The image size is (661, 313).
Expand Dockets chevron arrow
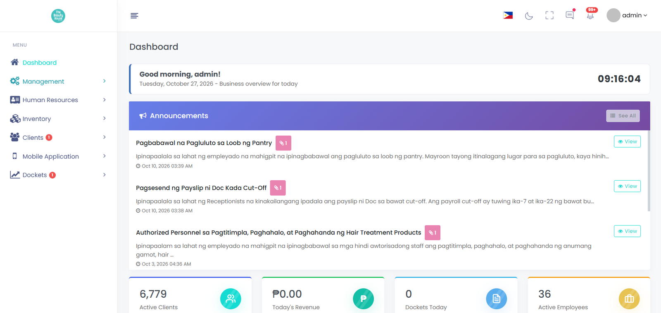105,174
